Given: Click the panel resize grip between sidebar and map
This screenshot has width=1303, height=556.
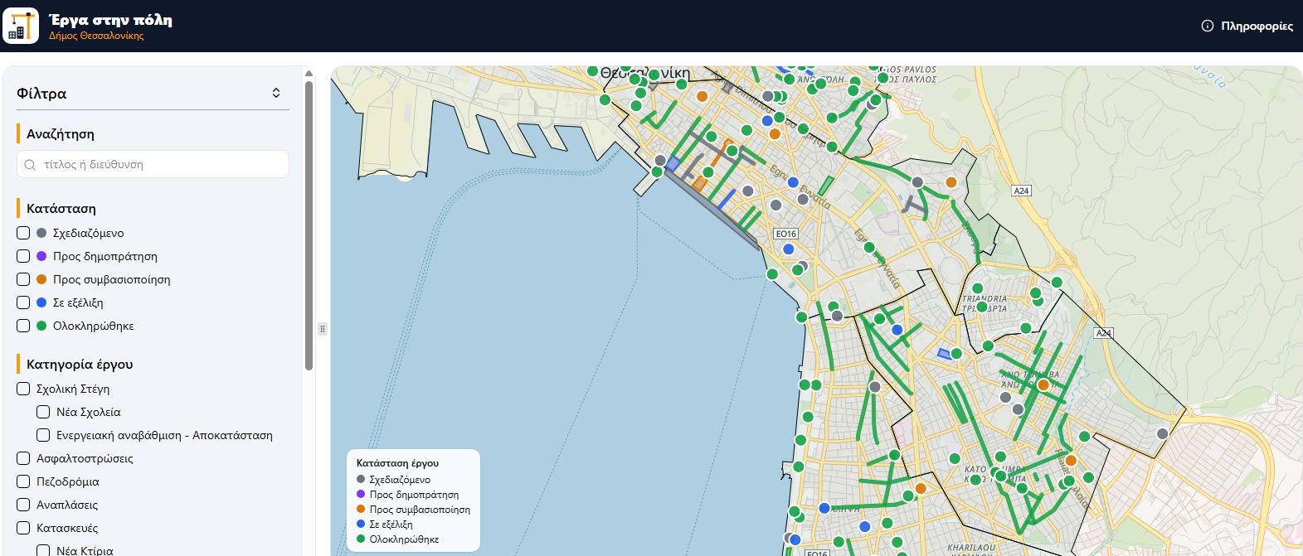Looking at the screenshot, I should tap(323, 329).
